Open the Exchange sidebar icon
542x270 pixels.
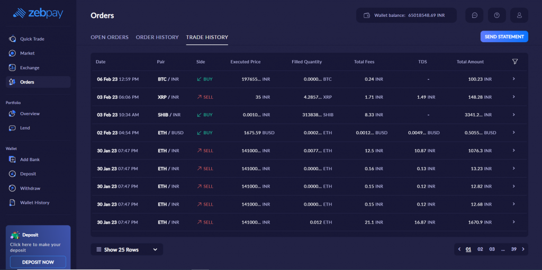[x=12, y=68]
